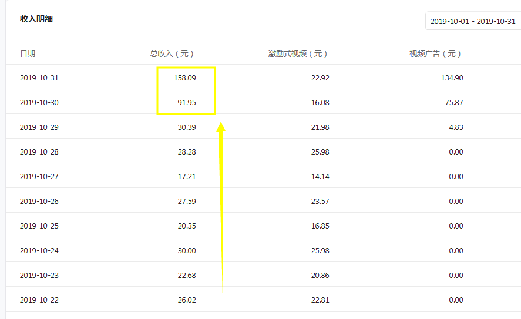
Task: Select the 2019-10-27 date cell
Action: [x=39, y=177]
